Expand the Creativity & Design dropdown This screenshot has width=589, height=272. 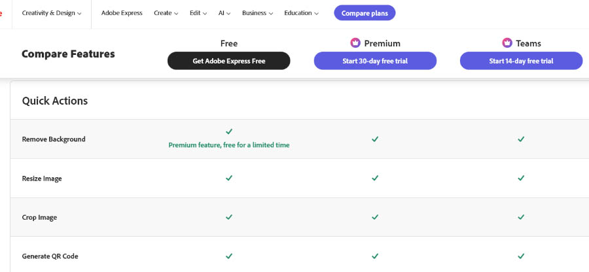point(52,13)
